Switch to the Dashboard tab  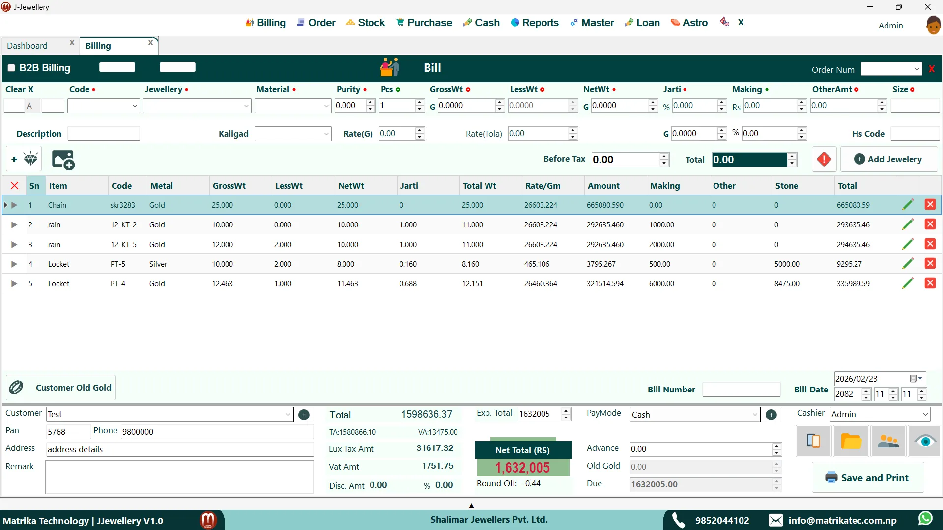28,46
